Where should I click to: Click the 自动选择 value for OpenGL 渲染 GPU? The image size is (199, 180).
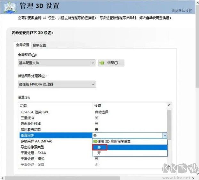(x=101, y=112)
